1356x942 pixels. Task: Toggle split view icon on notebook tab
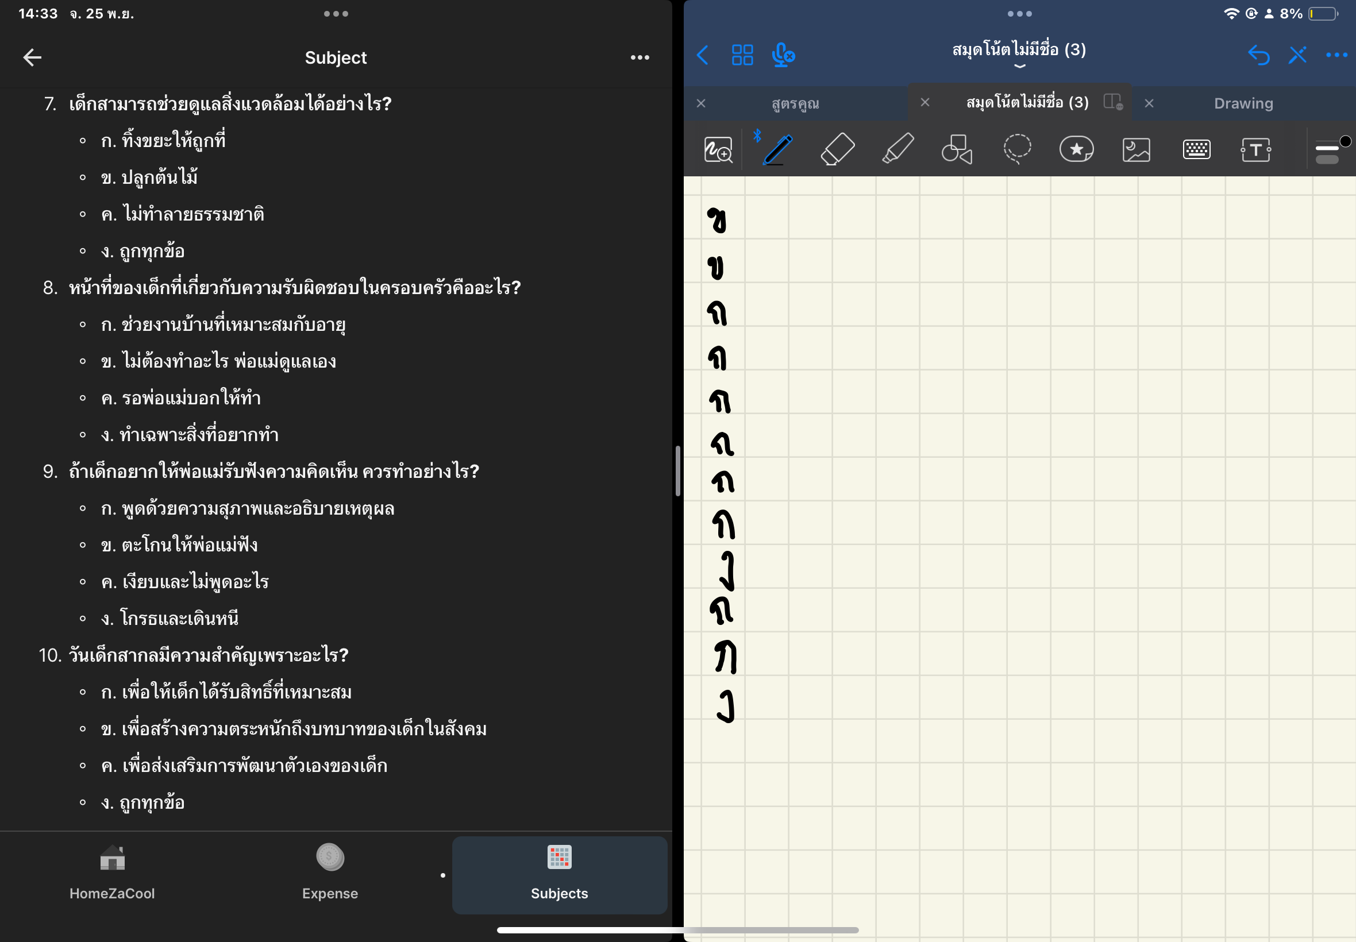[1113, 102]
